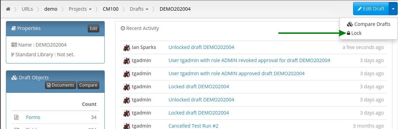This screenshot has width=398, height=129.
Task: Select '3 months ago' timestamp
Action: pyautogui.click(x=368, y=126)
